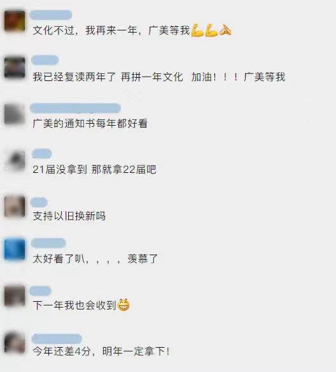Select username above '支持以旧换新吗'
Screen dimensions: 336x372
tap(39, 202)
